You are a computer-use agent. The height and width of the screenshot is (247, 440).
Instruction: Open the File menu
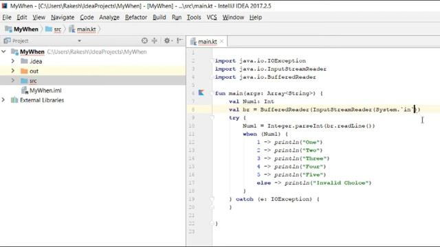7,17
